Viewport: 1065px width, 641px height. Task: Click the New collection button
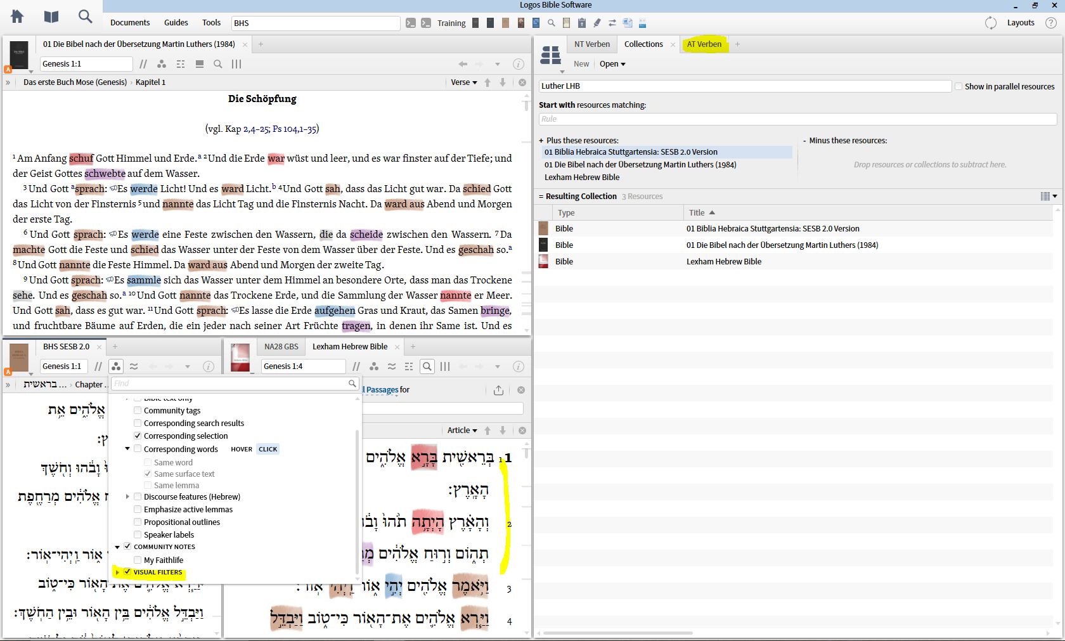coord(581,64)
